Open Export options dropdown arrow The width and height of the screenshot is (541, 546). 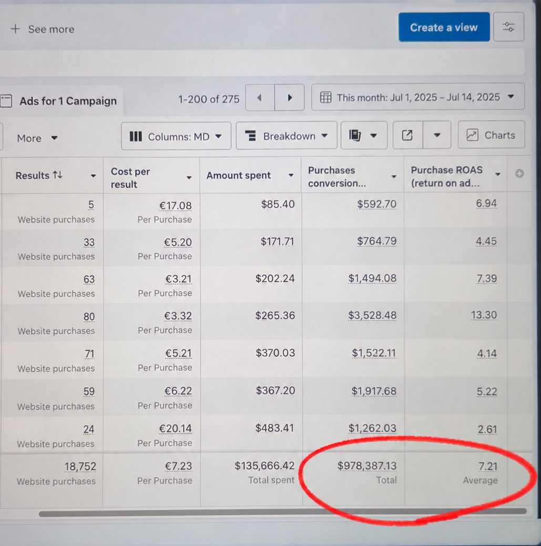point(437,135)
